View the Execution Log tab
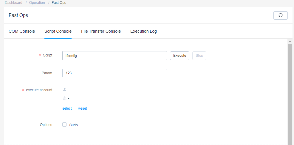The image size is (294, 145). [143, 31]
